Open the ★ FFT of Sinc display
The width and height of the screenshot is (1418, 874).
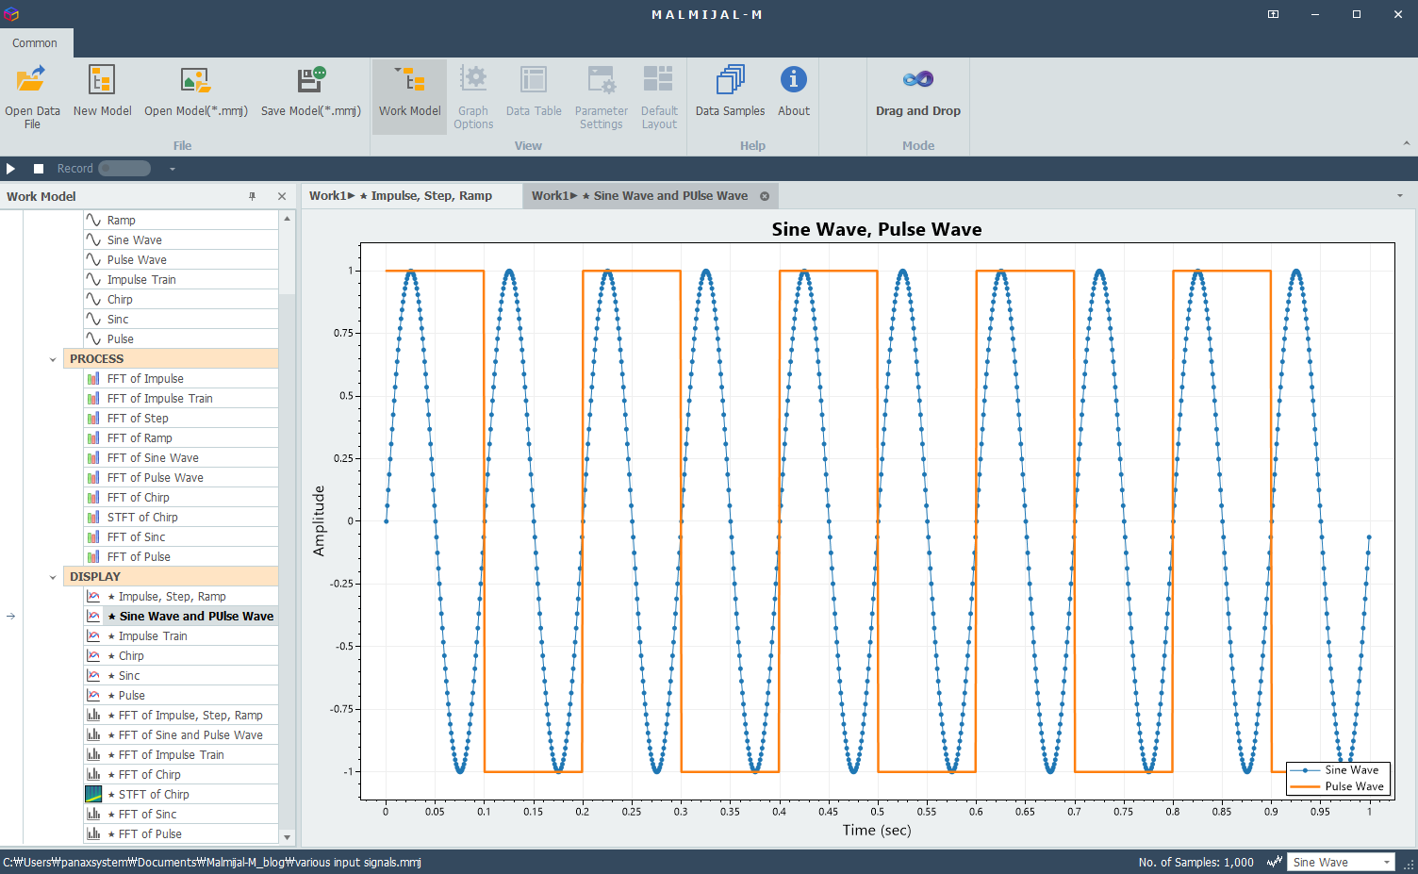181,815
